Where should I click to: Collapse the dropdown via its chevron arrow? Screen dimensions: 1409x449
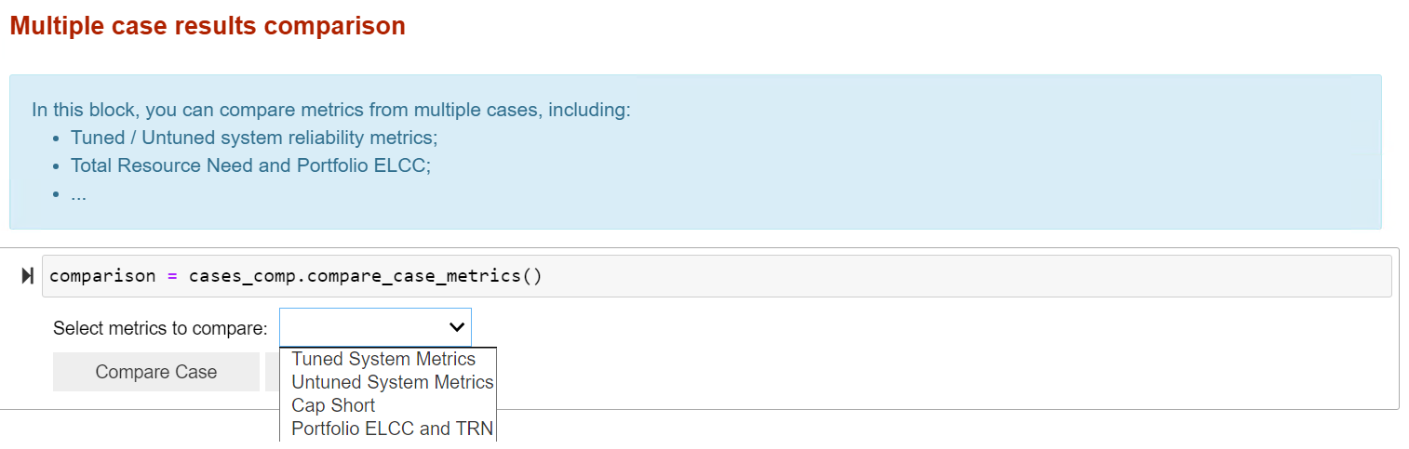click(x=456, y=327)
